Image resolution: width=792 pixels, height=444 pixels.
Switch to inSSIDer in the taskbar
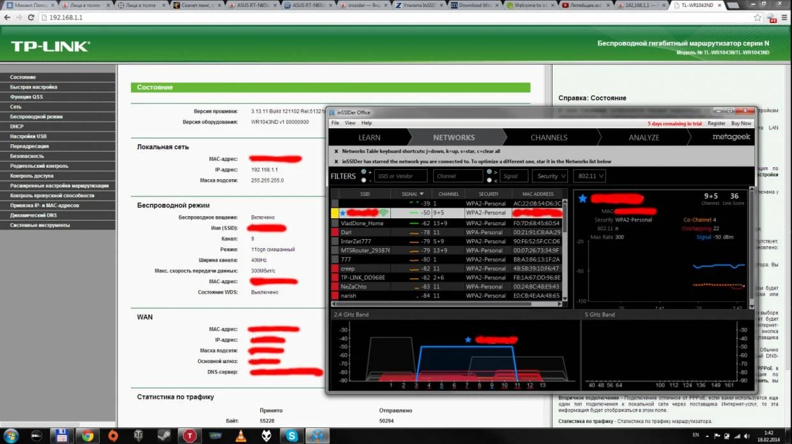coord(317,436)
